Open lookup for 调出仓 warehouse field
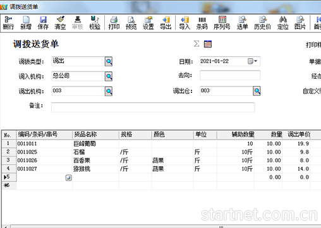The width and height of the screenshot is (321, 228). point(257,91)
